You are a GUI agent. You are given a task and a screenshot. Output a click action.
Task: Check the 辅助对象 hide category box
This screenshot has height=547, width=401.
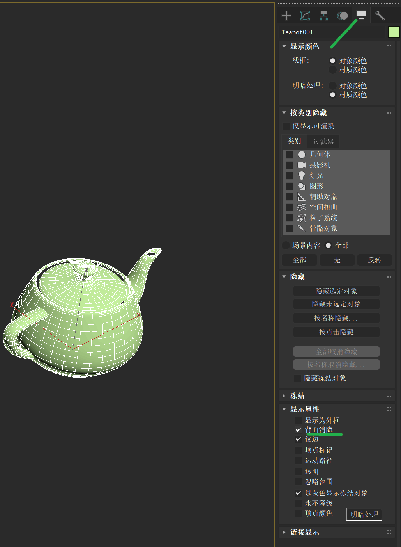tap(290, 197)
